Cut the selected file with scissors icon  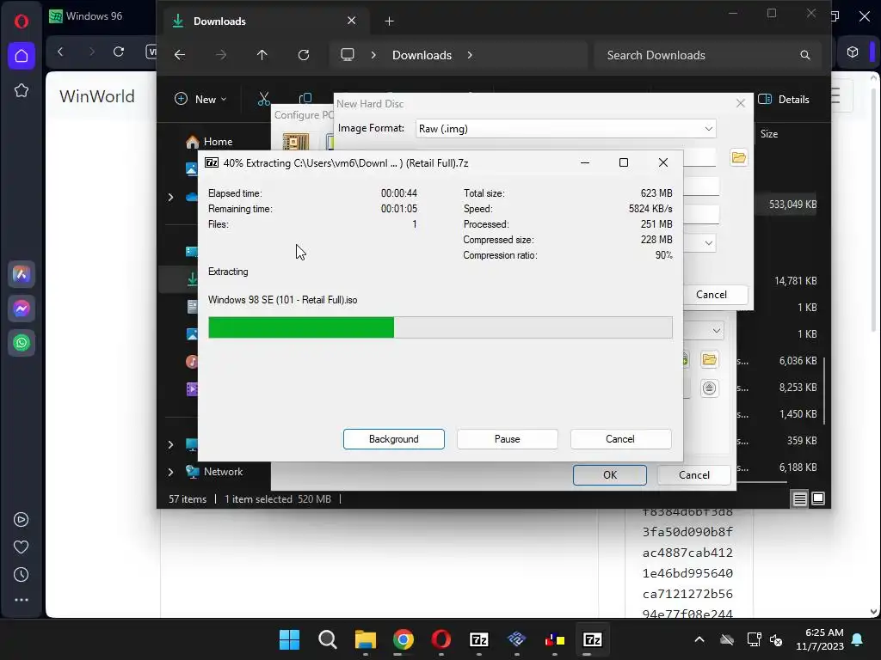(263, 100)
